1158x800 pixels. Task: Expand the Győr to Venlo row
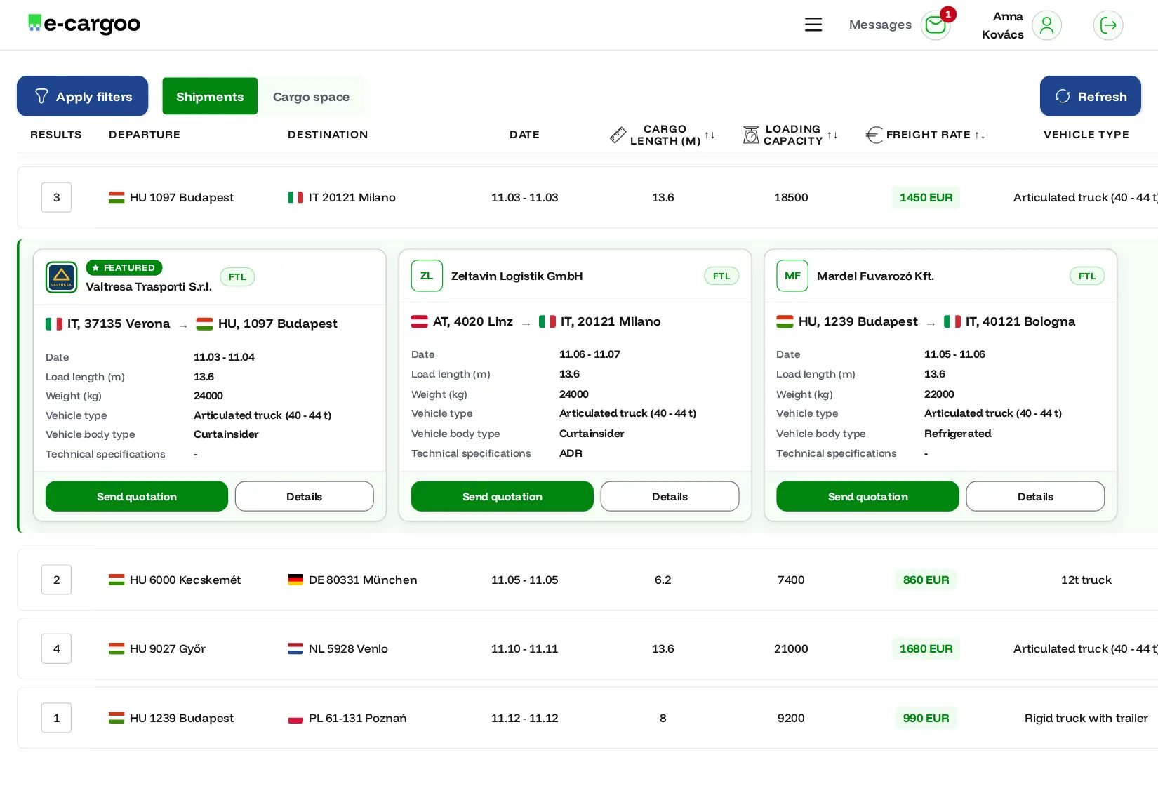(587, 648)
